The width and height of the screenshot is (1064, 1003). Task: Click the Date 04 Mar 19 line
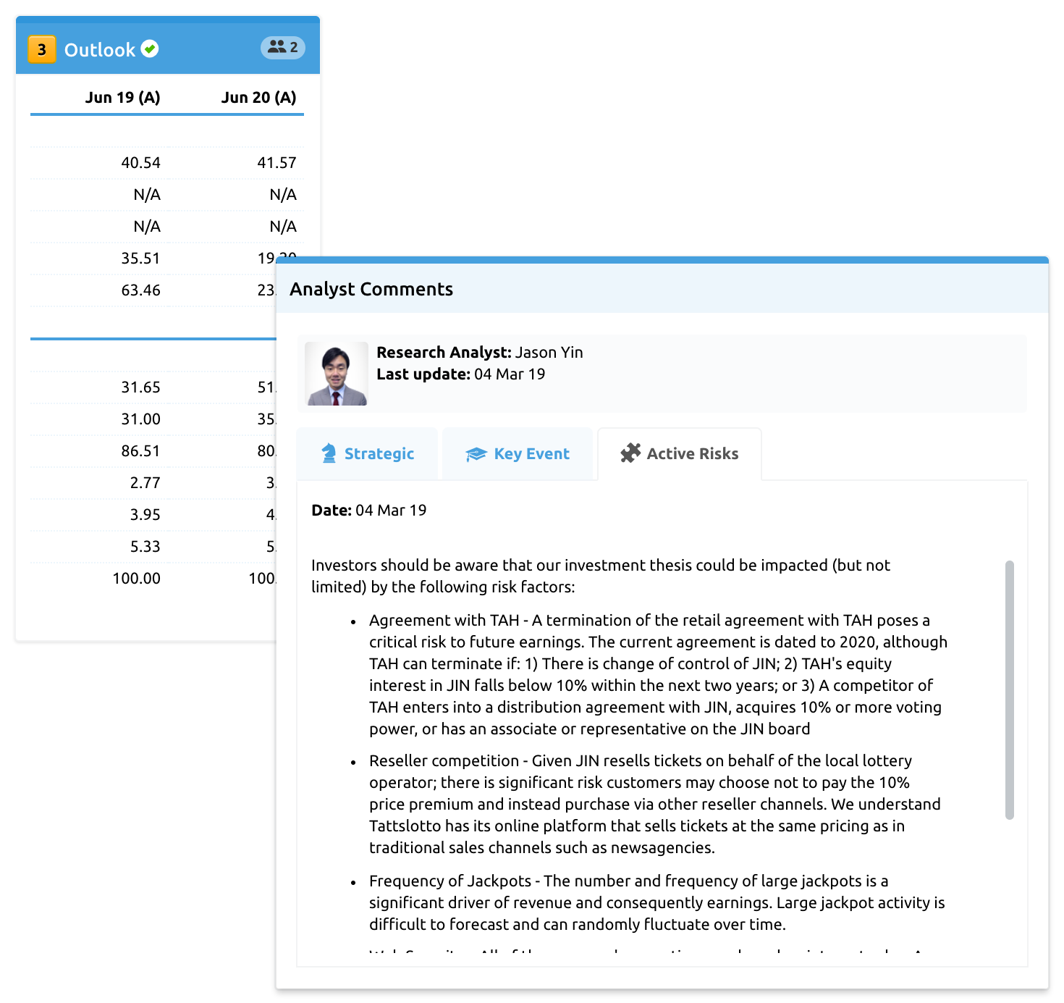(x=368, y=510)
